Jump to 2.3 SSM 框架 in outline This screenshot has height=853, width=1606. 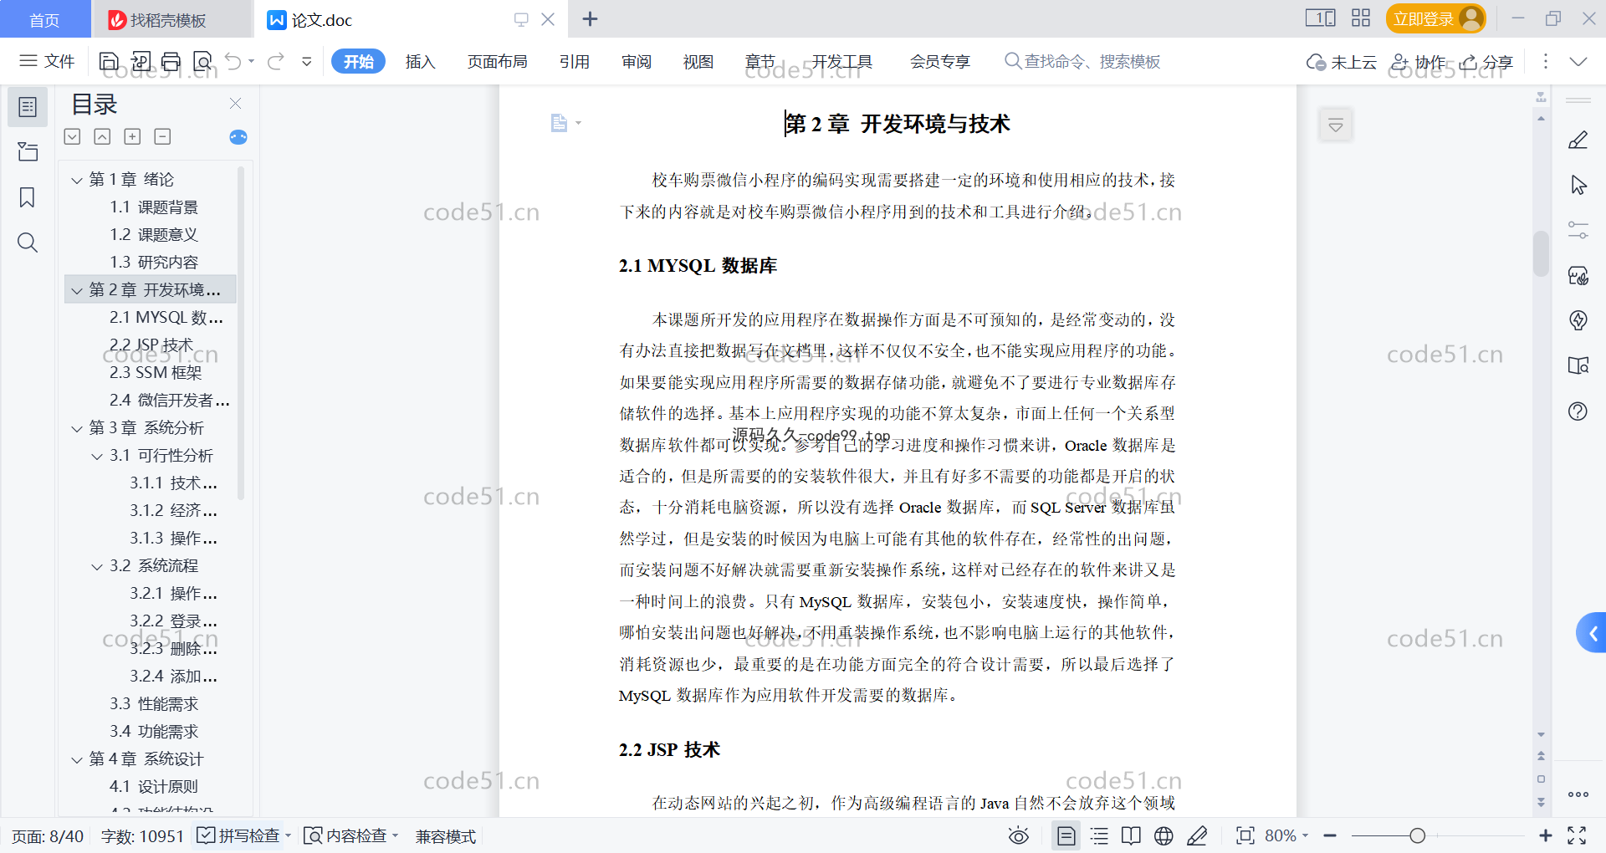click(x=156, y=373)
